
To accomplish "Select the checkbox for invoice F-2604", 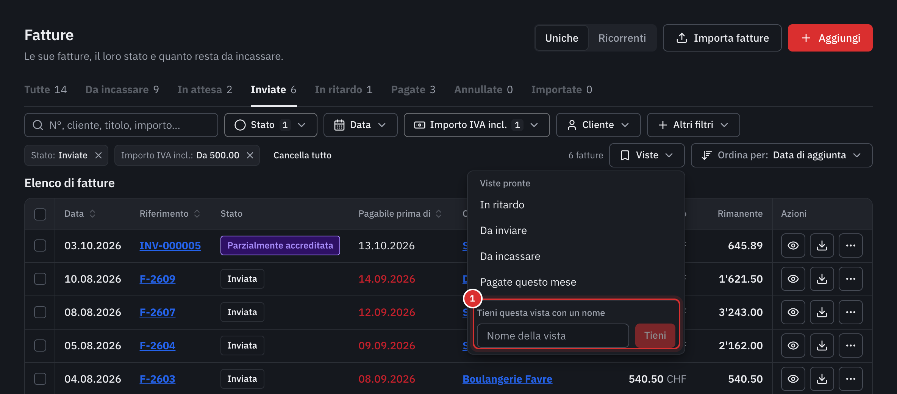I will click(x=40, y=346).
